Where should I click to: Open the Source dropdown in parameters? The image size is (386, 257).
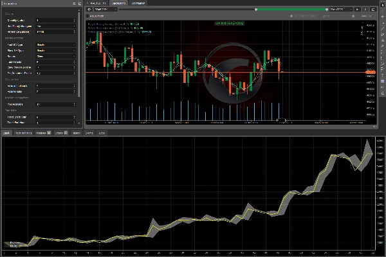(57, 57)
